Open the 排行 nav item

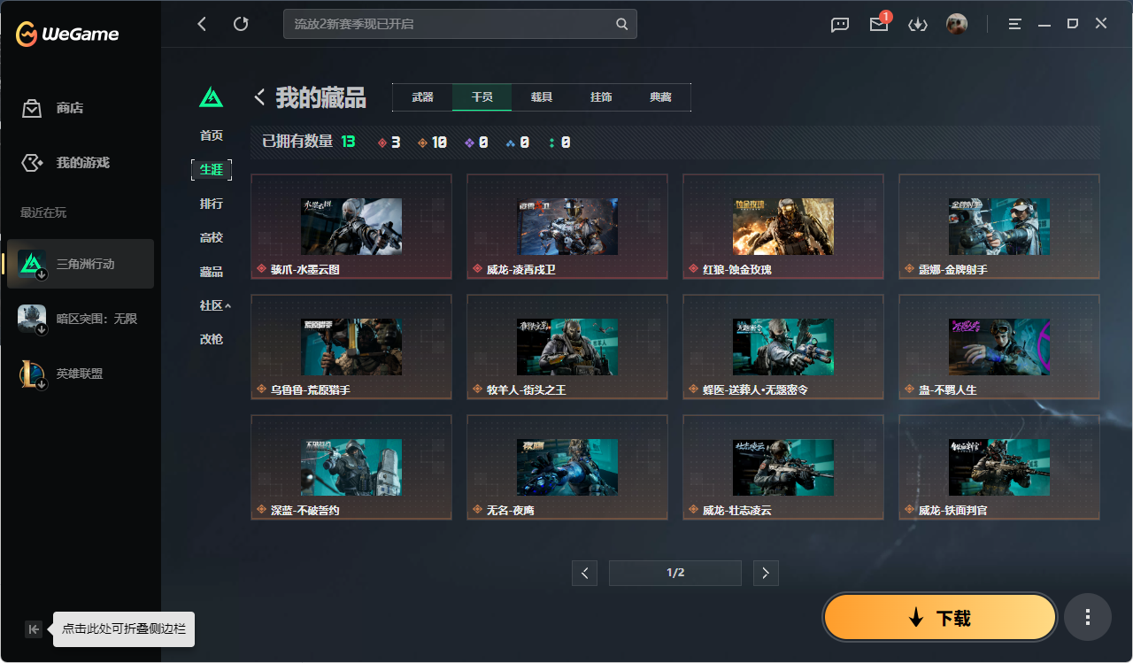pos(212,204)
